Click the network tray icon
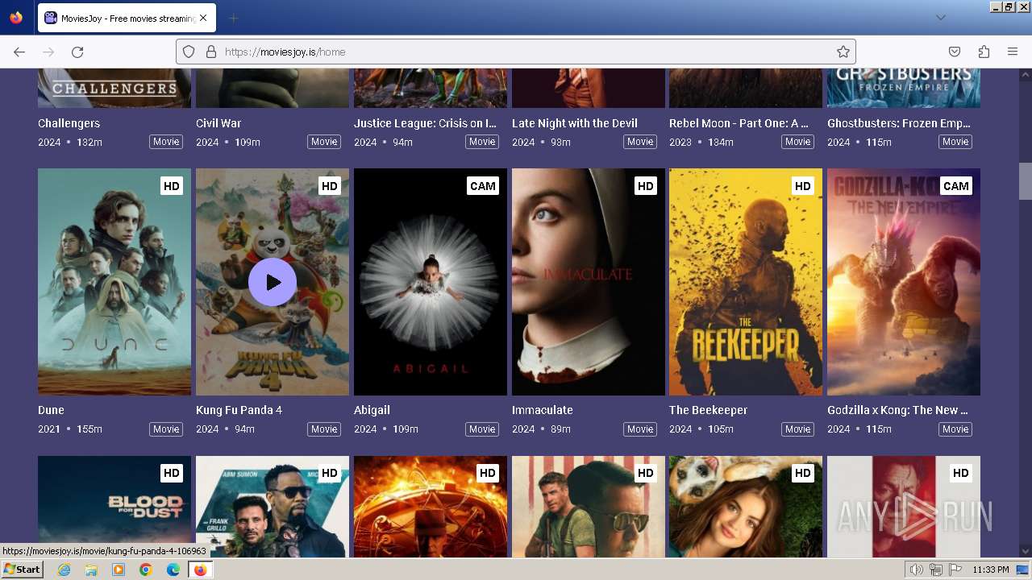 [x=936, y=570]
